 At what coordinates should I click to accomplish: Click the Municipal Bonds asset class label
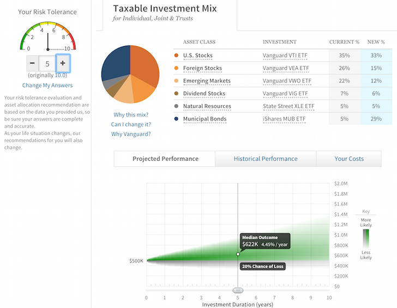(x=204, y=119)
